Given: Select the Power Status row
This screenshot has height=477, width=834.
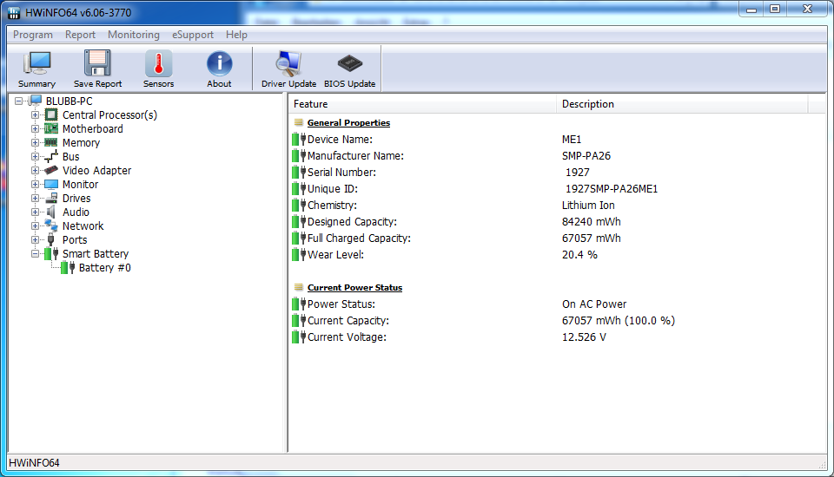Looking at the screenshot, I should (556, 304).
